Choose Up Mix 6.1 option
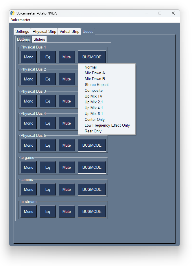Image resolution: width=192 pixels, height=266 pixels. click(94, 114)
